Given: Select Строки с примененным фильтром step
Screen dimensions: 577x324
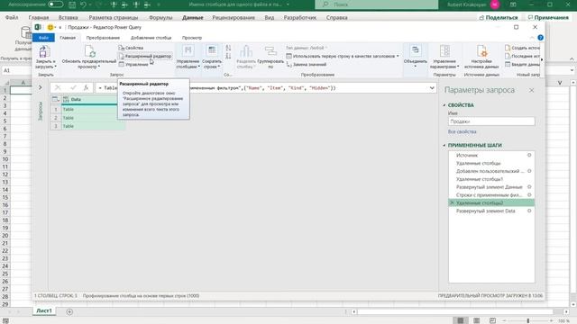Looking at the screenshot, I should pyautogui.click(x=488, y=195).
